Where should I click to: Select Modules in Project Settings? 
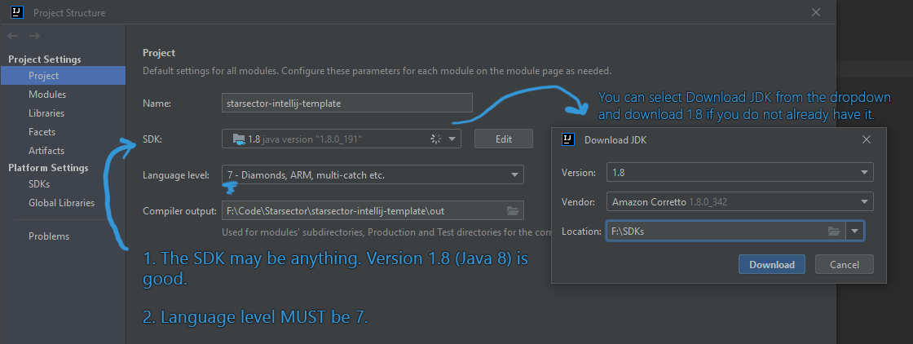click(47, 95)
